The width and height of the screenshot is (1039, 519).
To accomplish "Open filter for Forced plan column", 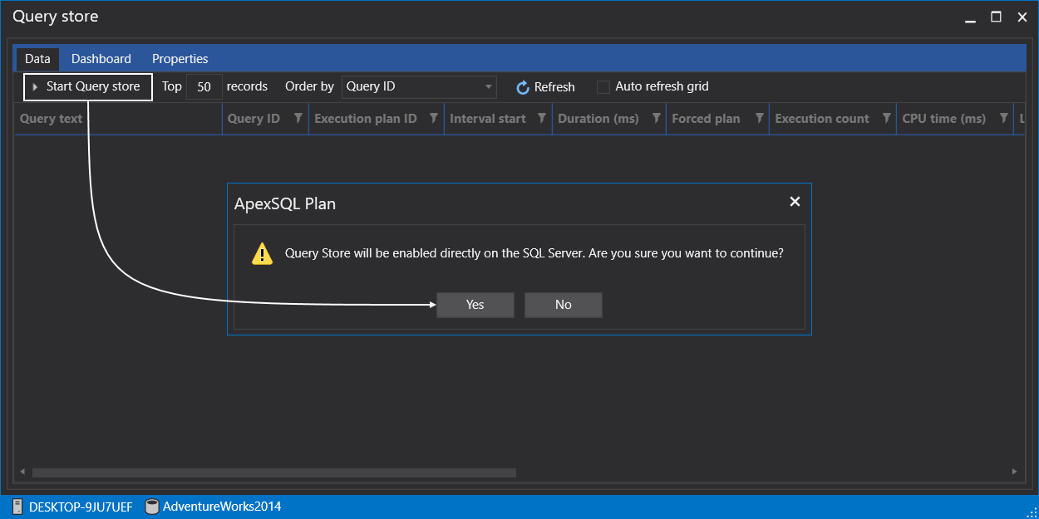I will tap(759, 119).
